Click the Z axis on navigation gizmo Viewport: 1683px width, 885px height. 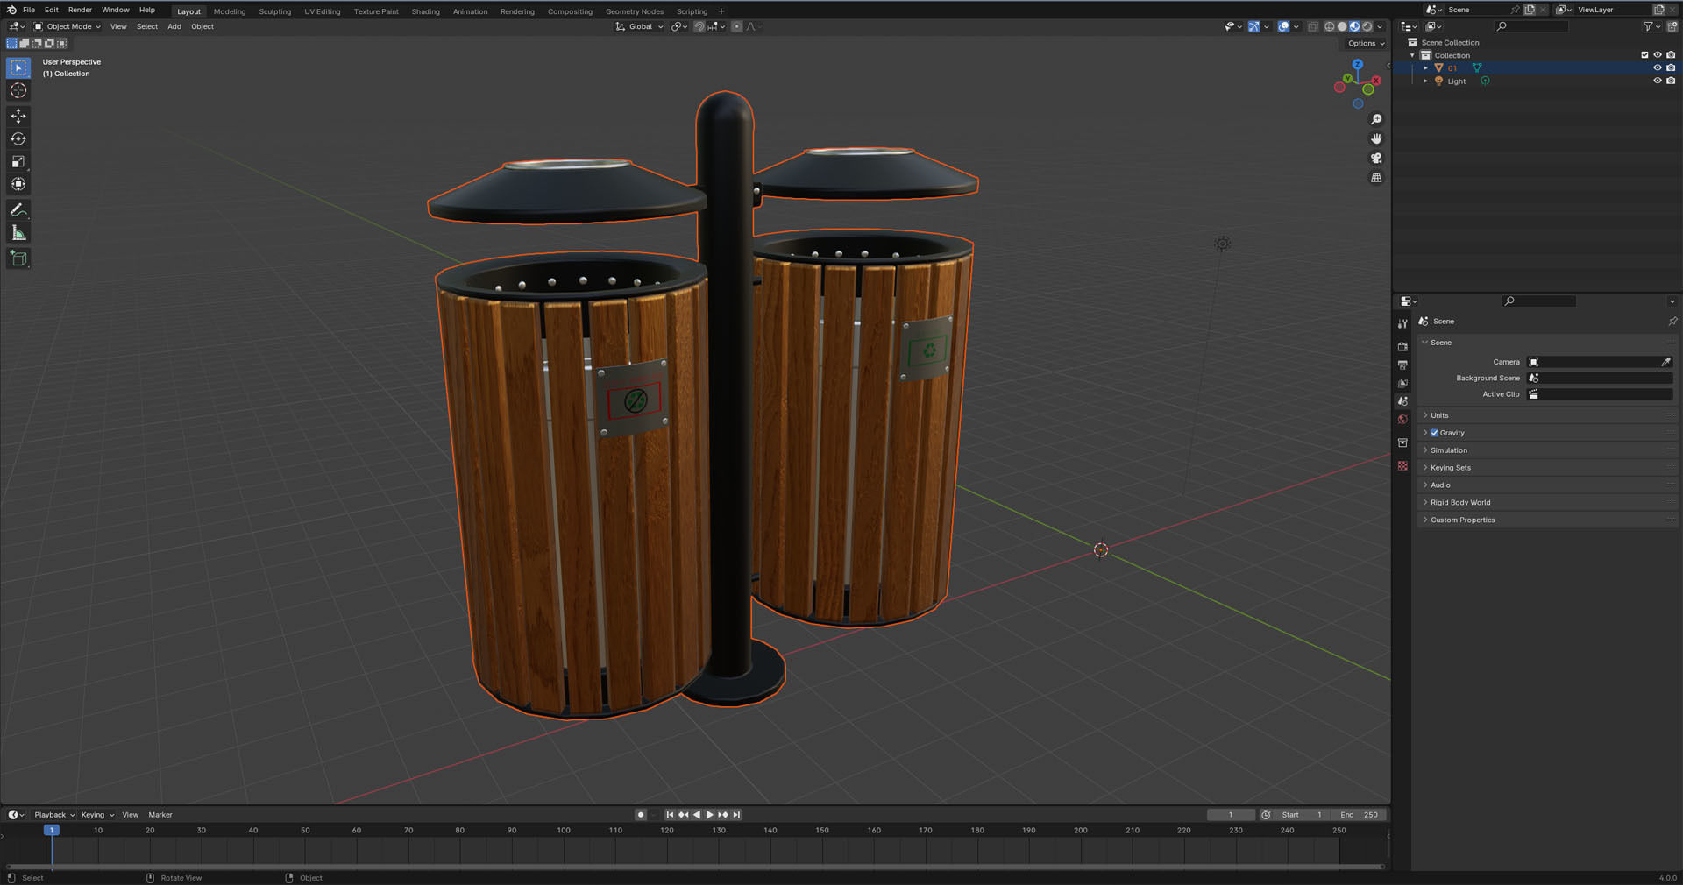pos(1357,65)
